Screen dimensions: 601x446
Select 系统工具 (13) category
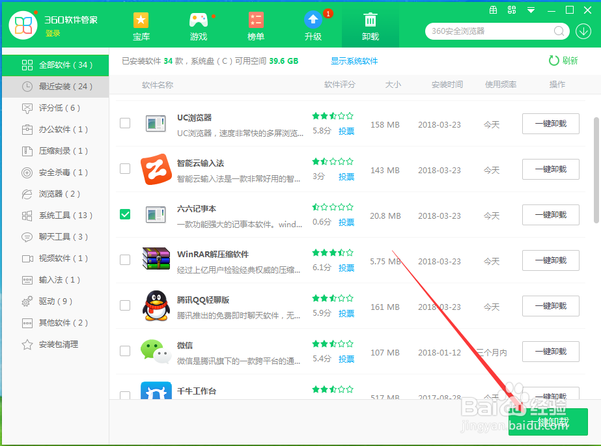(x=55, y=216)
